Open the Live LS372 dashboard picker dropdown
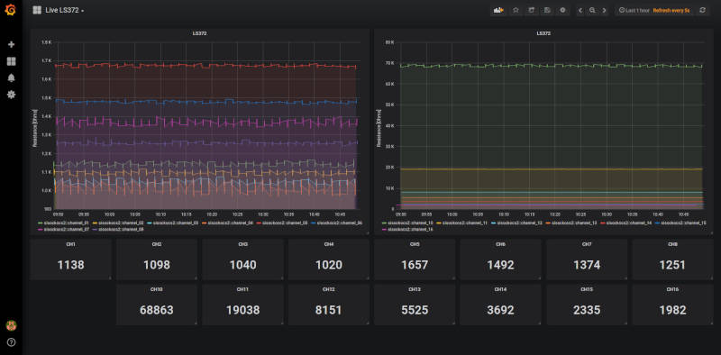 [65, 10]
